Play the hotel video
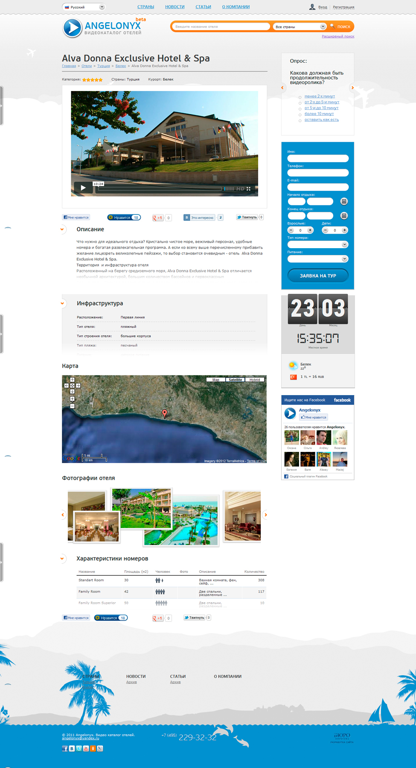The height and width of the screenshot is (768, 416). point(83,188)
